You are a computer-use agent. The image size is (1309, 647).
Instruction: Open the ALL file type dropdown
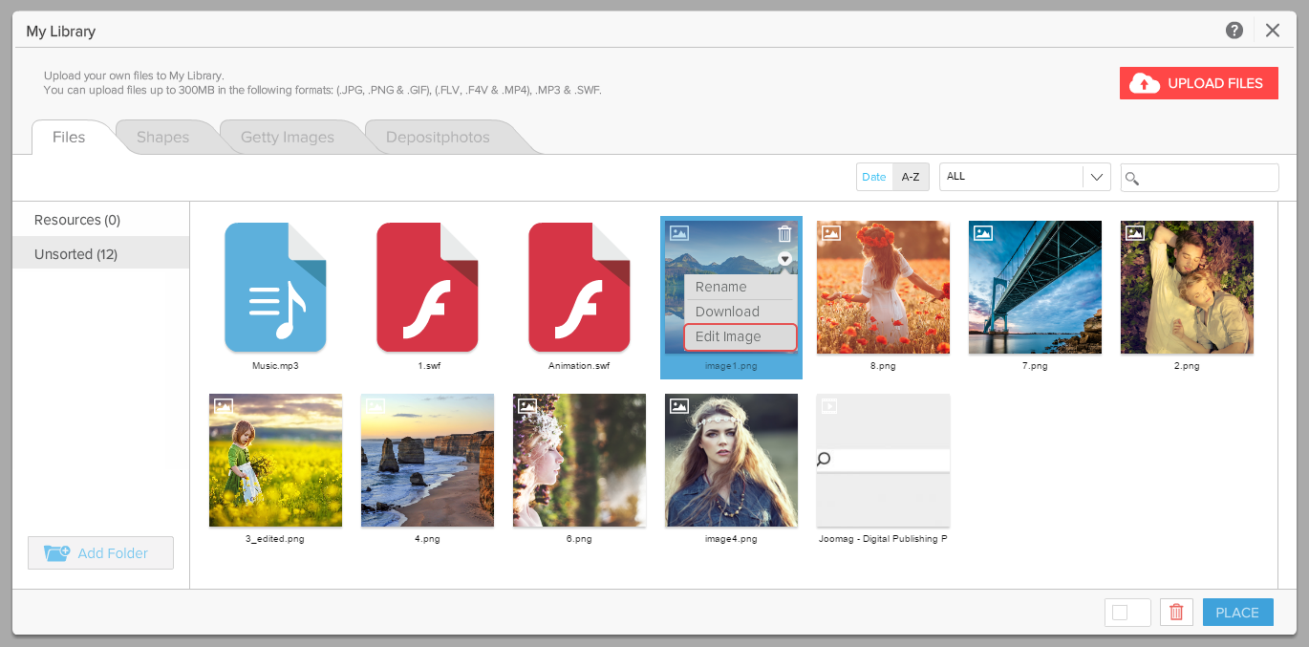(1024, 177)
